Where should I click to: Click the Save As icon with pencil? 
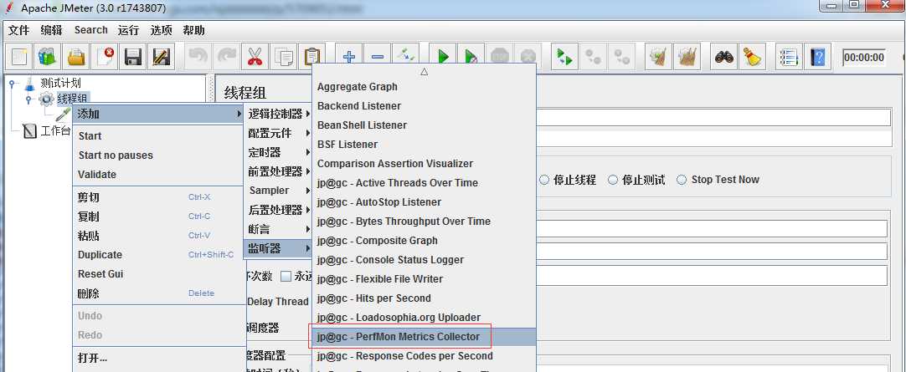(x=162, y=57)
